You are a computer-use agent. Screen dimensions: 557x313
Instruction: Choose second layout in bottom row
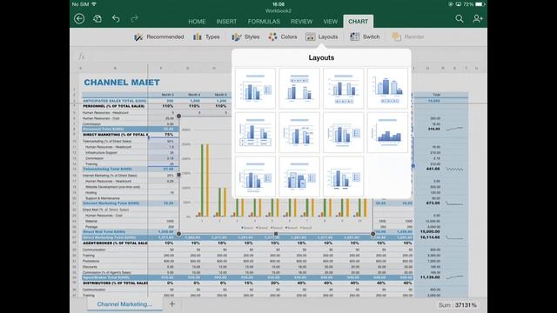(299, 176)
